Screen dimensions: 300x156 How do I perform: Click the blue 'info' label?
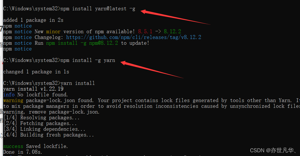point(9,95)
